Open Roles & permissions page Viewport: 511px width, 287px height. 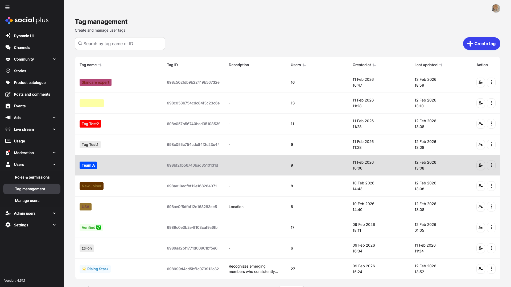pos(32,177)
